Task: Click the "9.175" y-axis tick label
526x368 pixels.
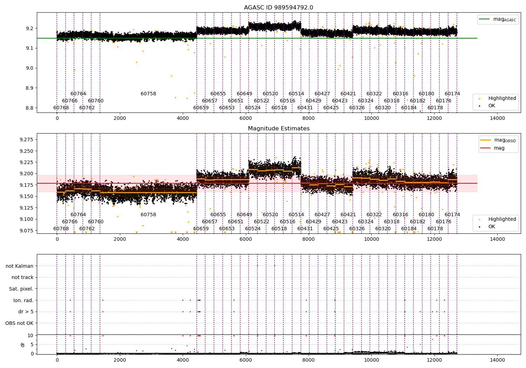Action: (x=26, y=185)
